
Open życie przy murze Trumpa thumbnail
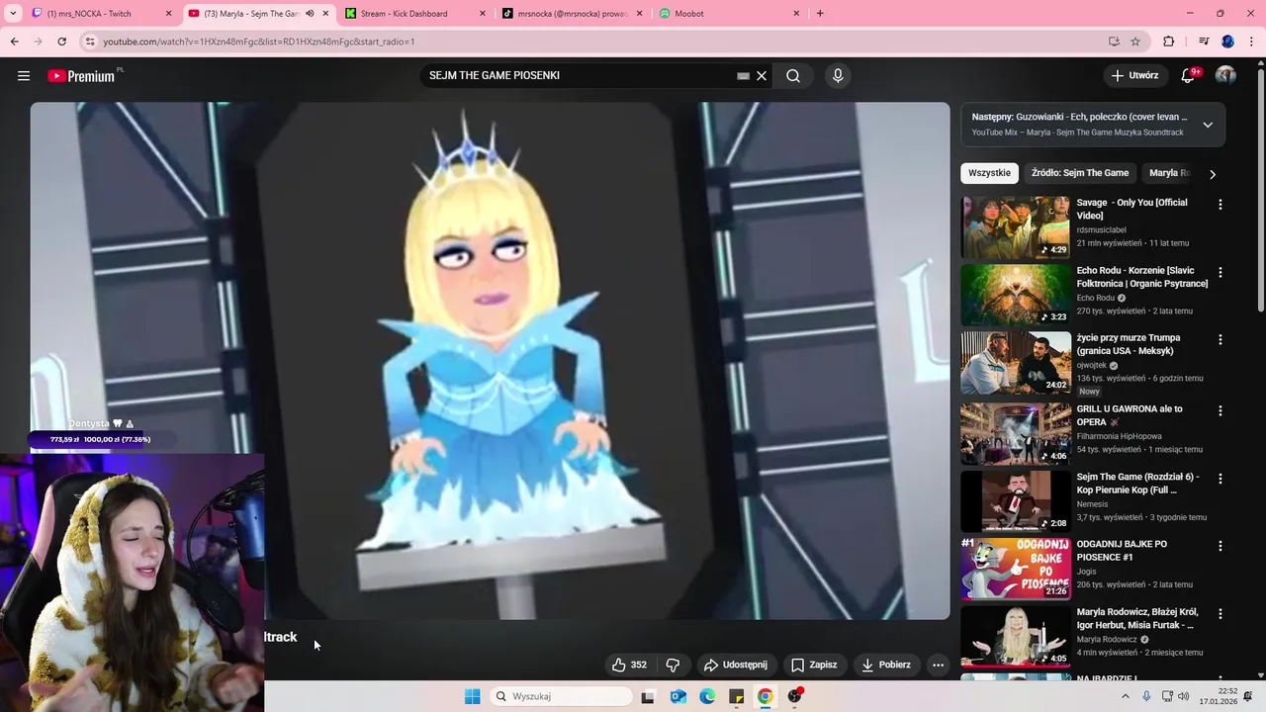tap(1015, 363)
